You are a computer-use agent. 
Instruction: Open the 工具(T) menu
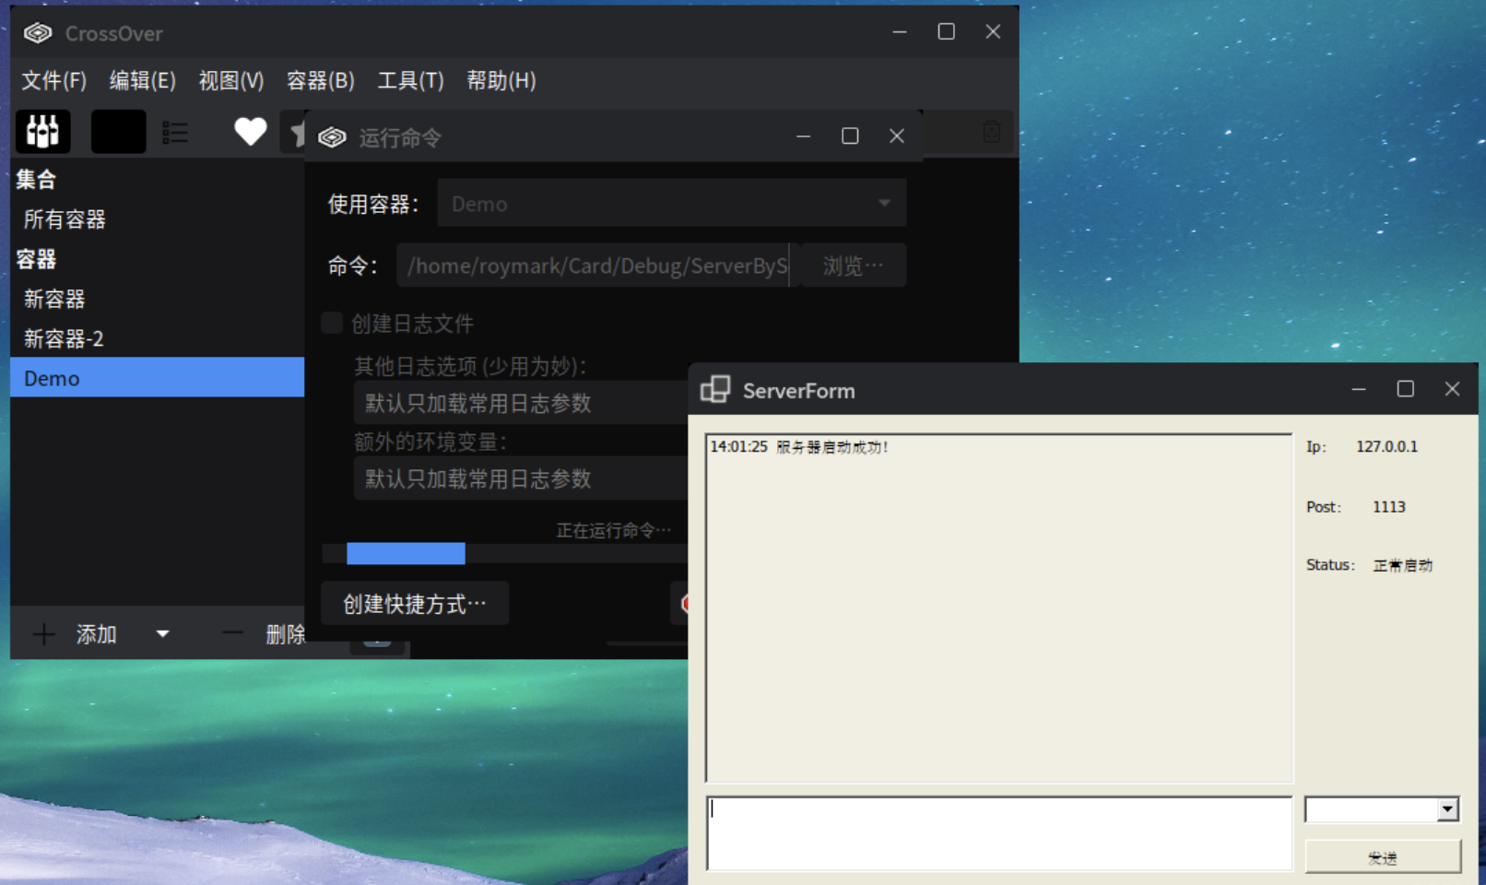410,81
